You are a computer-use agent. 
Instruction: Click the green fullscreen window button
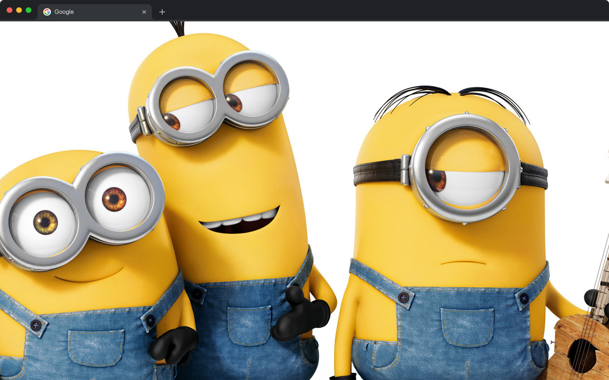click(29, 10)
